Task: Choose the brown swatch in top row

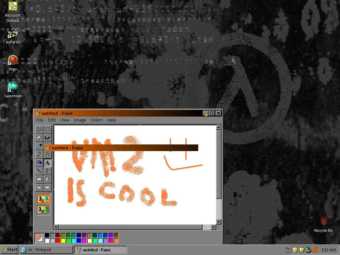Action: tap(116, 235)
